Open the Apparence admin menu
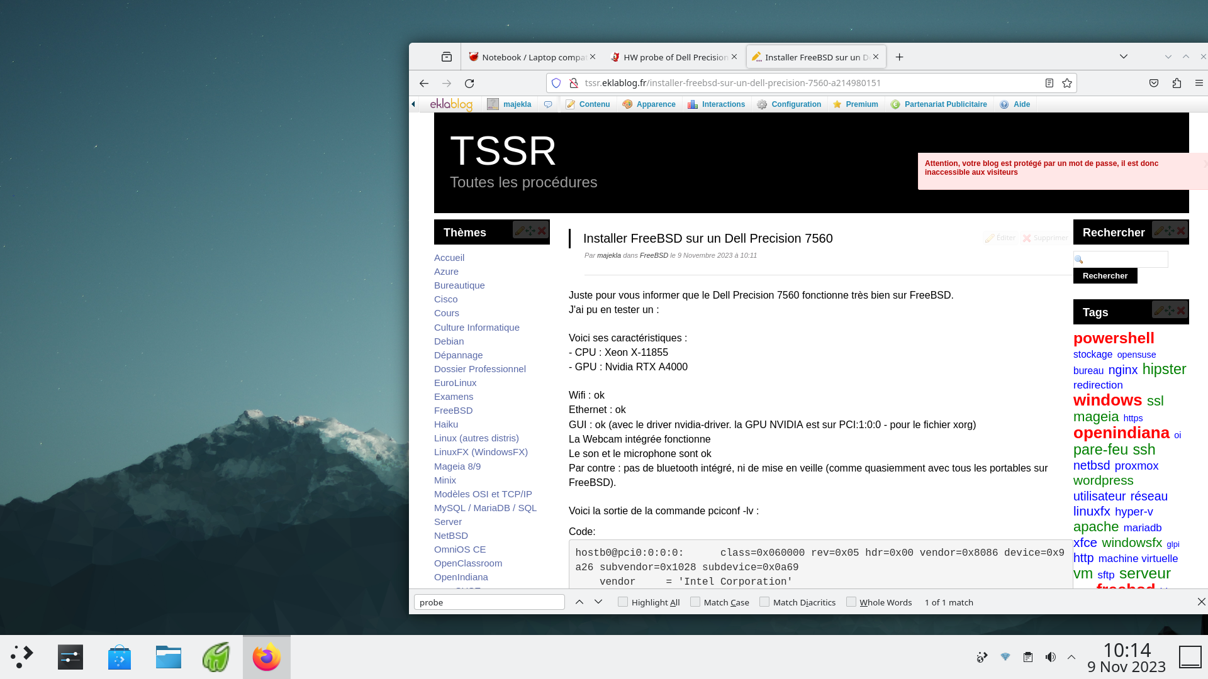Screen dimensions: 1208x679 tap(649, 104)
